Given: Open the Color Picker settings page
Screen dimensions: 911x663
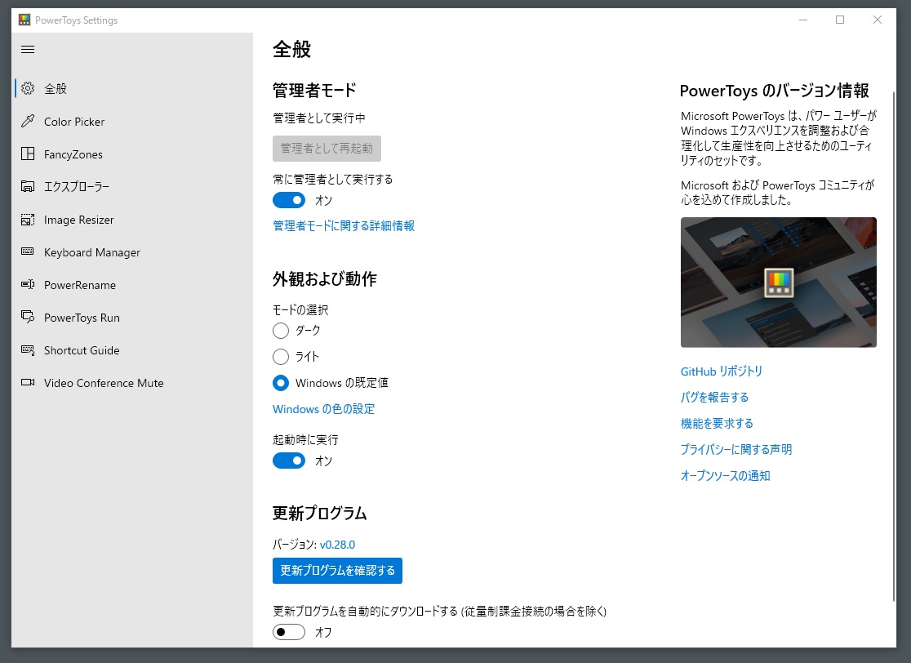Looking at the screenshot, I should [x=132, y=122].
